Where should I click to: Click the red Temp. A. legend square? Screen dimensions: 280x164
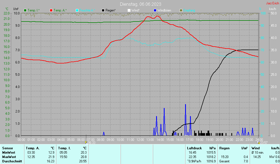point(51,10)
